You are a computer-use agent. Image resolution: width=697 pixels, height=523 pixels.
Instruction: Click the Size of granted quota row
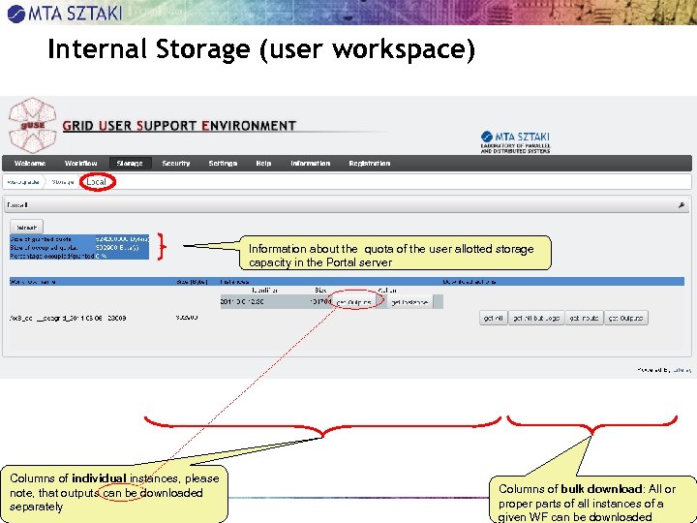(x=79, y=239)
